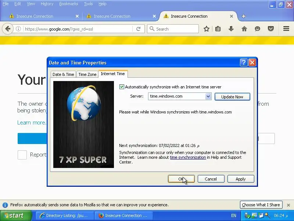Open the Edit menu
This screenshot has width=294, height=221.
[18, 4]
